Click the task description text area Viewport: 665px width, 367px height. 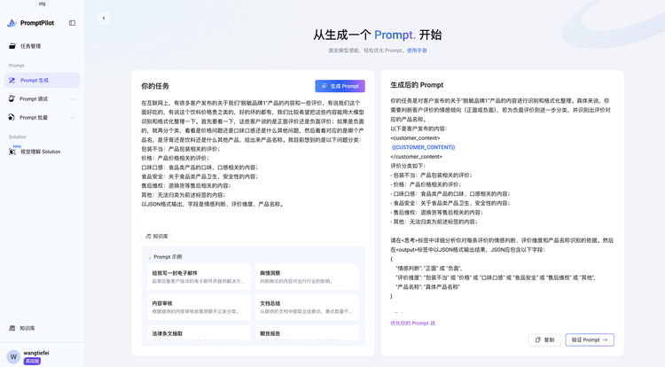(x=253, y=154)
